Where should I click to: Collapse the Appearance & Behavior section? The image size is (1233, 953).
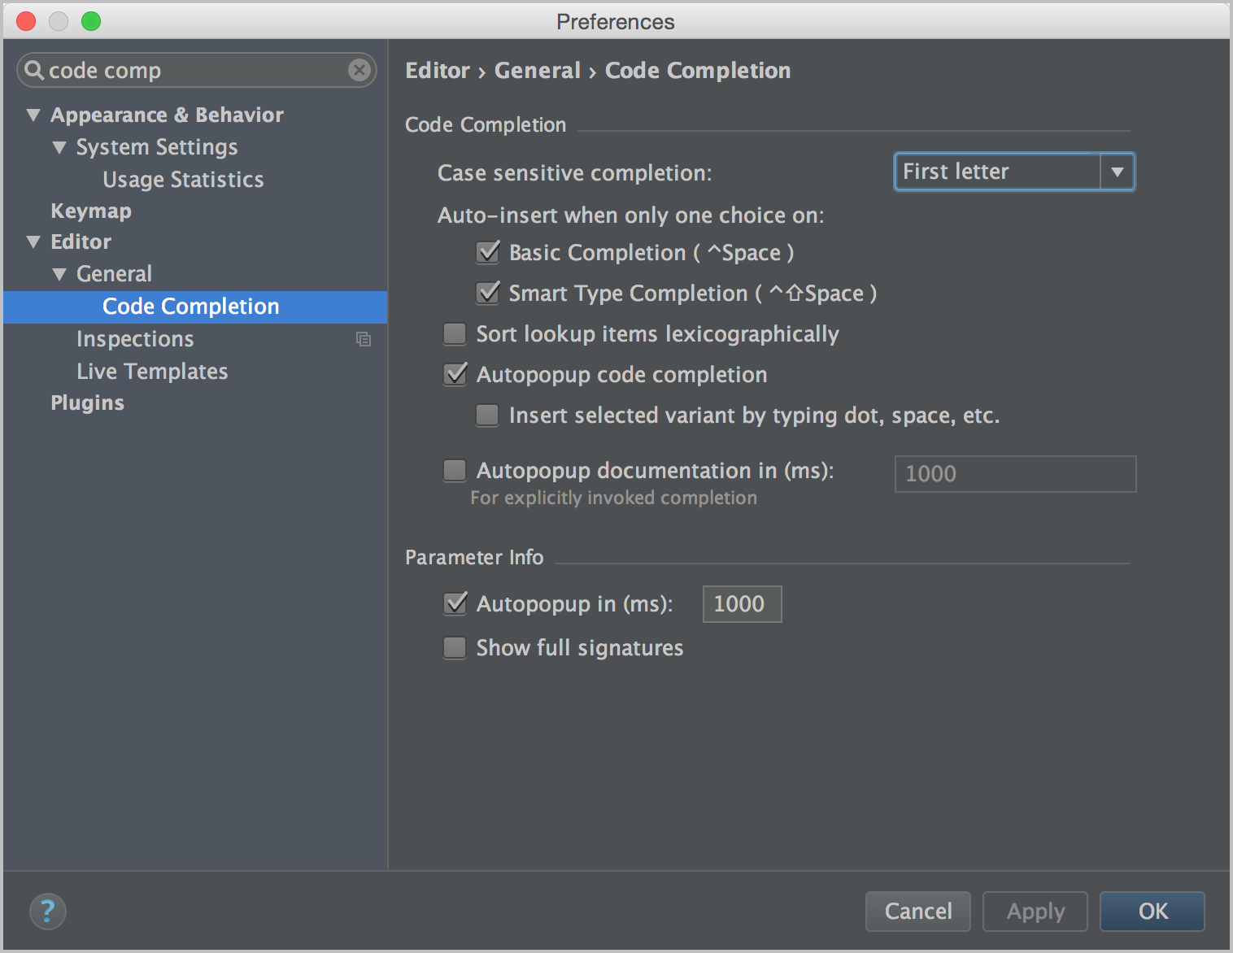point(33,115)
